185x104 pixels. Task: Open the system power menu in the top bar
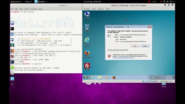(172, 2)
